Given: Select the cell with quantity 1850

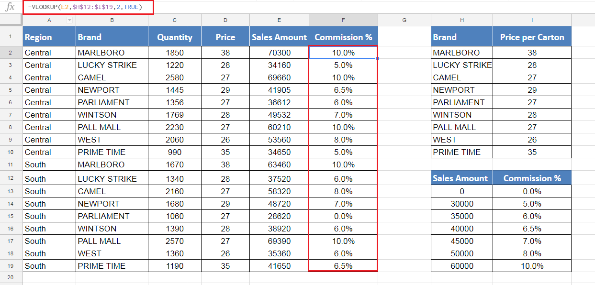Looking at the screenshot, I should click(x=175, y=53).
